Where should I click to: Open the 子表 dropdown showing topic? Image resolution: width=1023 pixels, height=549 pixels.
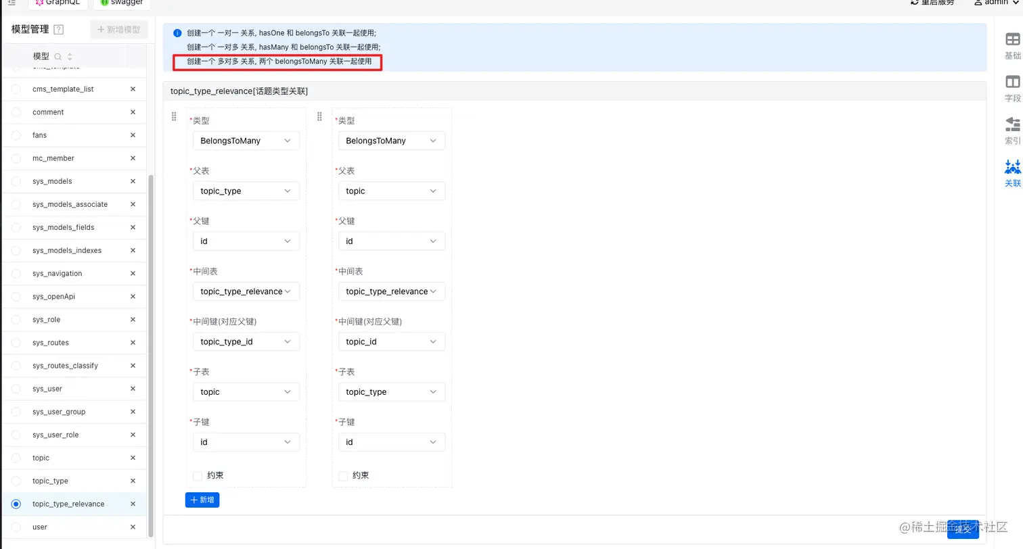pos(246,391)
